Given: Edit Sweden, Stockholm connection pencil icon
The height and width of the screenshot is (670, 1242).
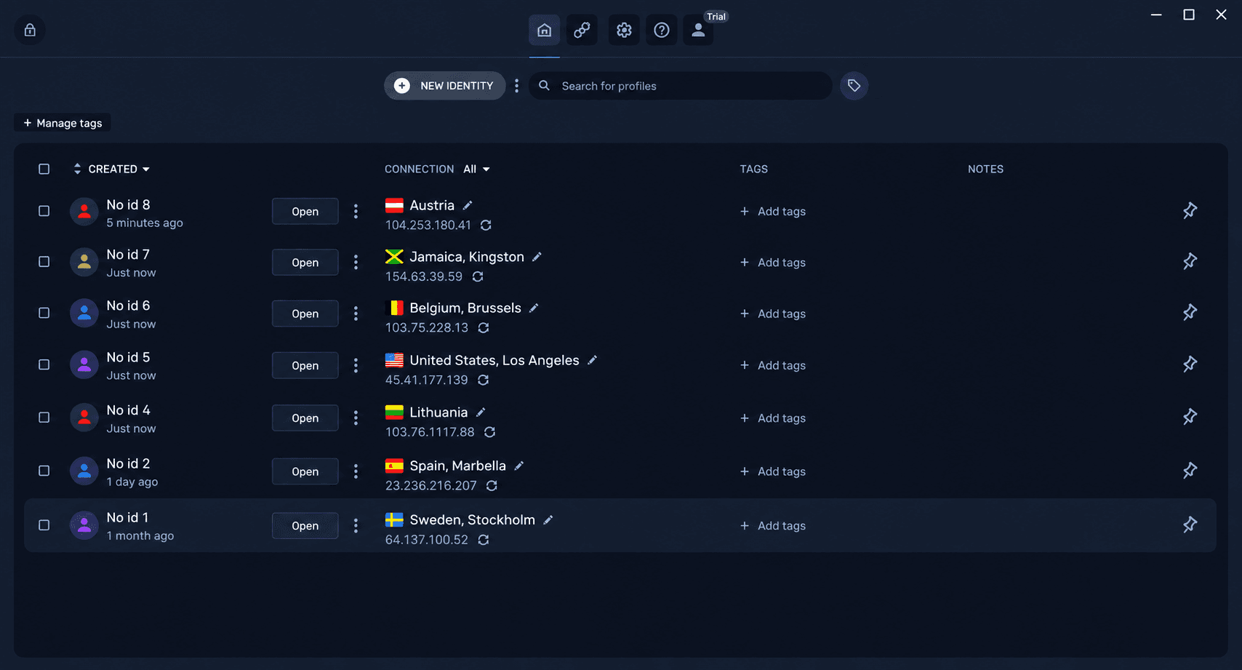Looking at the screenshot, I should pos(548,520).
